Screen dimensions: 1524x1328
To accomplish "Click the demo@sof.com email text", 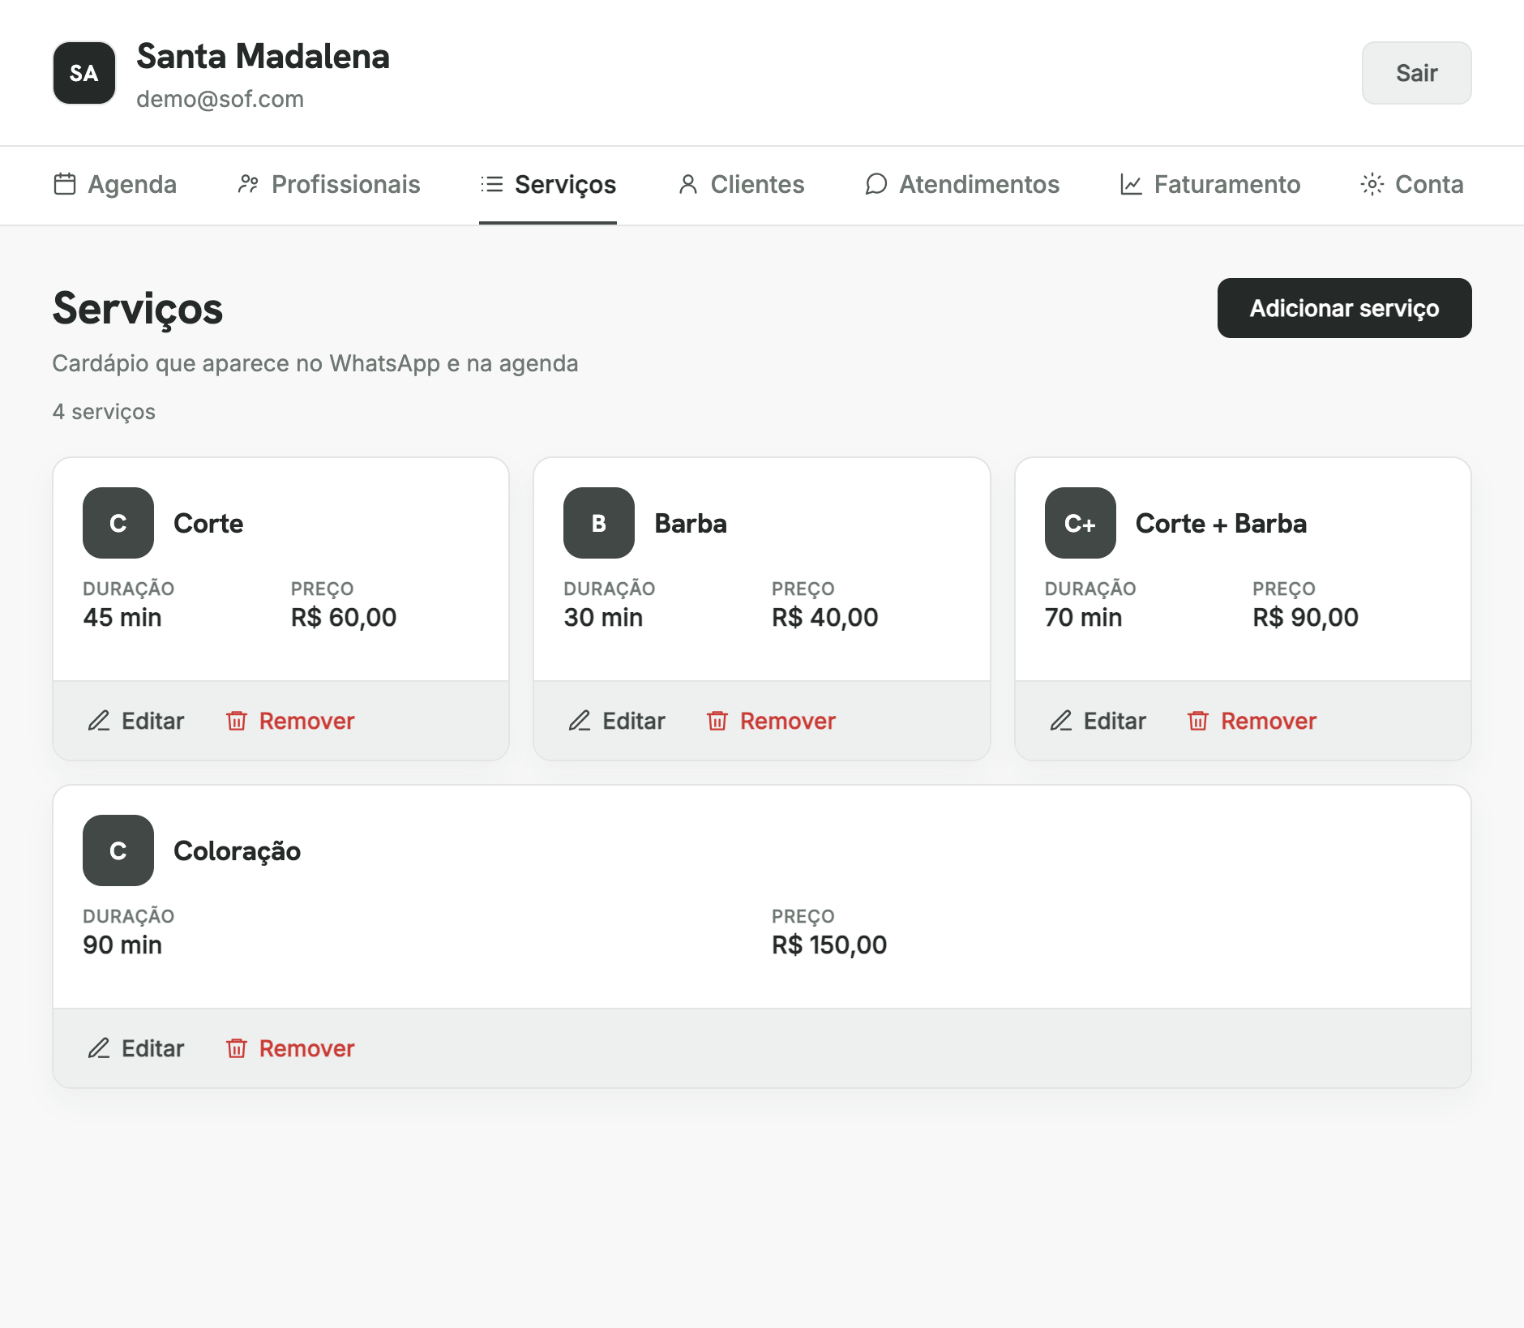I will click(x=220, y=99).
